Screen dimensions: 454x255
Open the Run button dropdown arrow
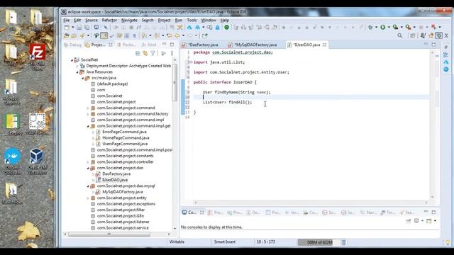[389, 27]
